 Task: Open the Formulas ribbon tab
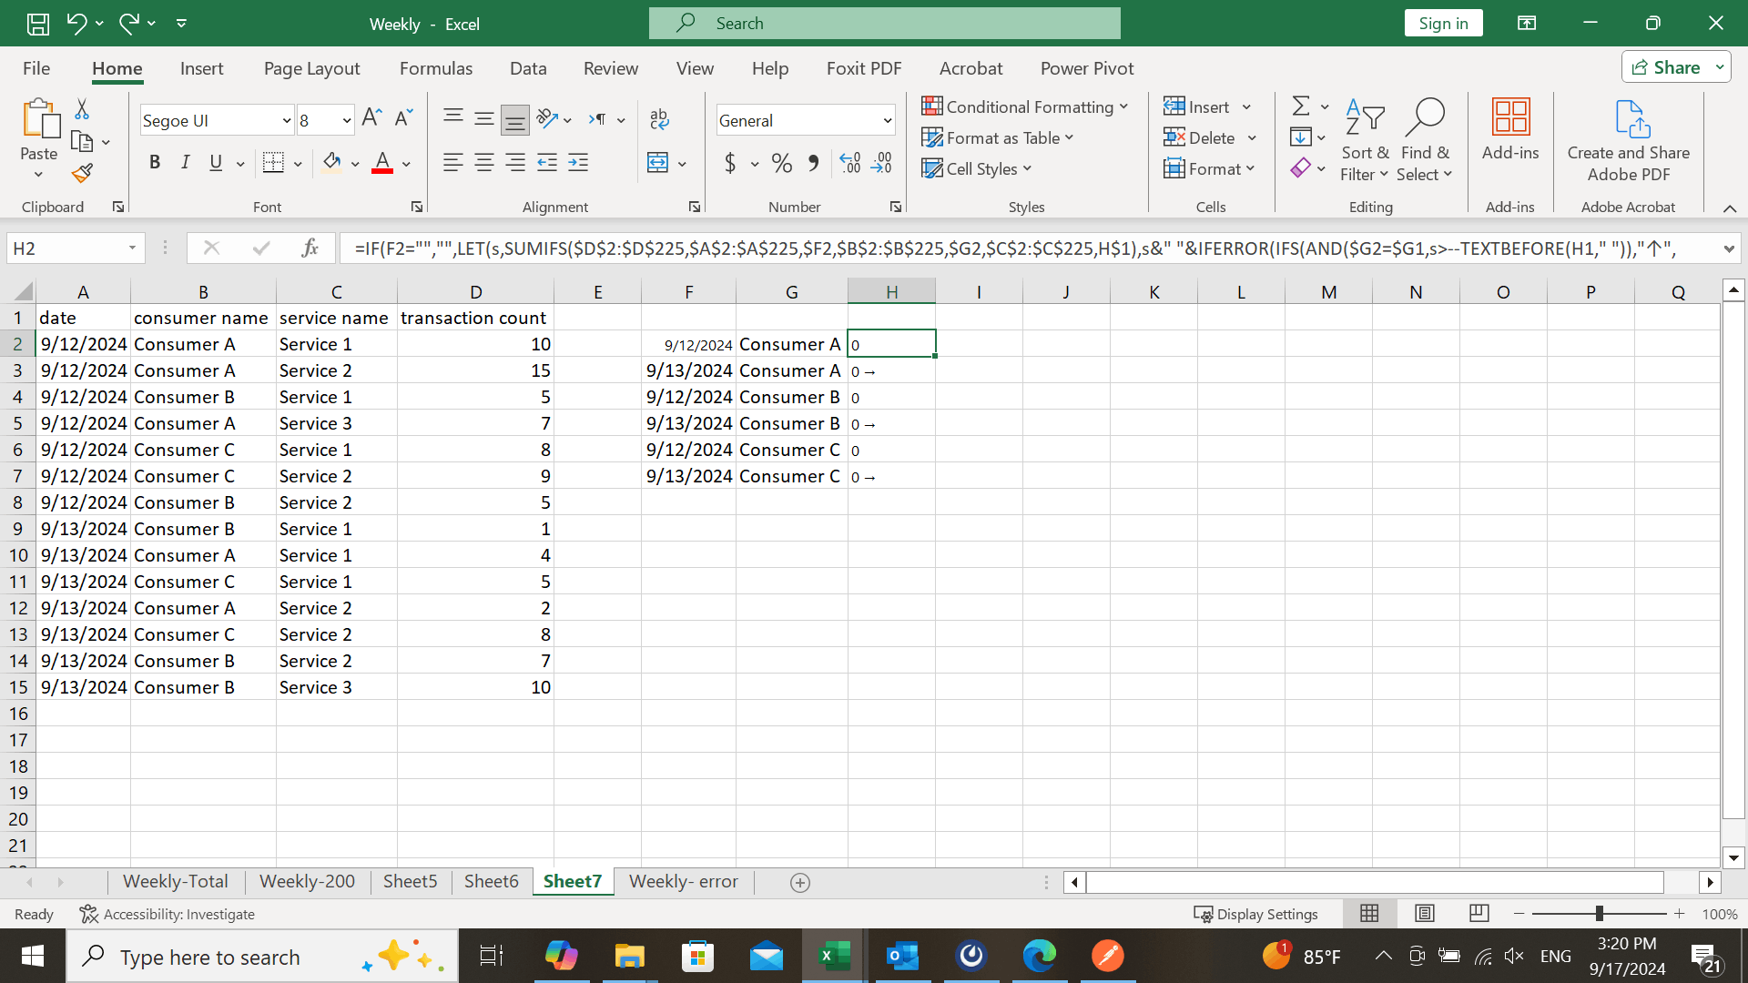[x=436, y=68]
